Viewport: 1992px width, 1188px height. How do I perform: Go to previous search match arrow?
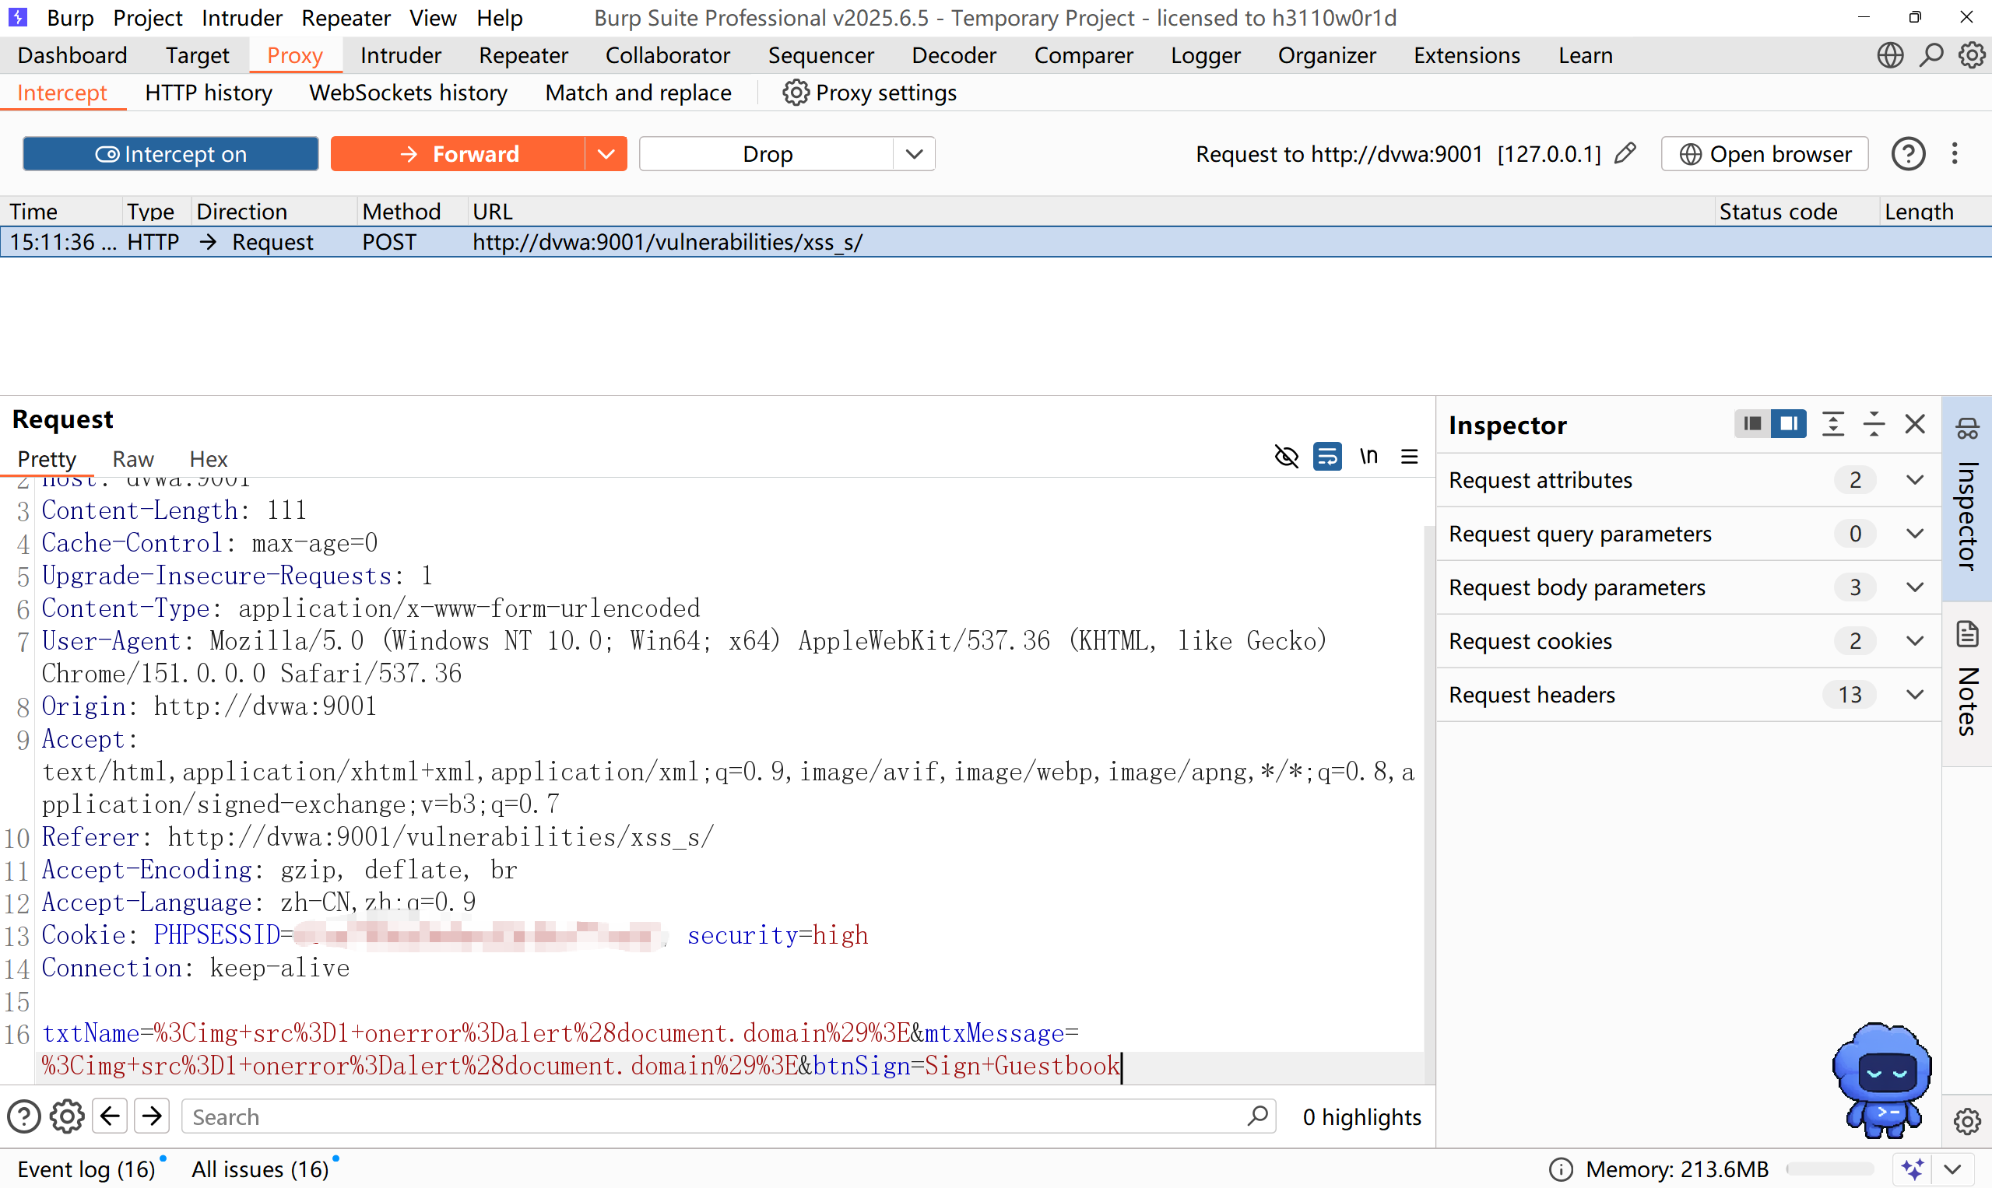[110, 1116]
